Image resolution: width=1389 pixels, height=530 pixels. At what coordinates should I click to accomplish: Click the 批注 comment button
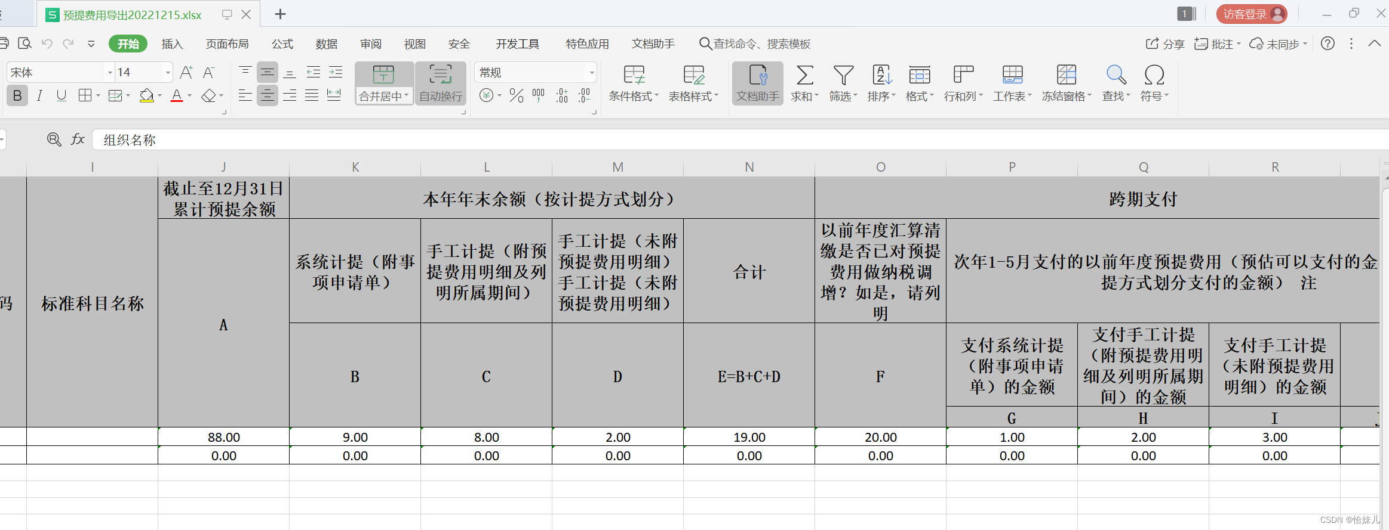coord(1216,44)
